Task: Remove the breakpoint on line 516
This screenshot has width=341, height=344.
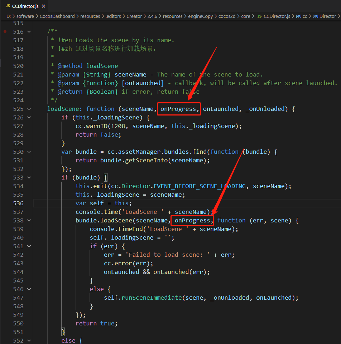Action: (5, 31)
